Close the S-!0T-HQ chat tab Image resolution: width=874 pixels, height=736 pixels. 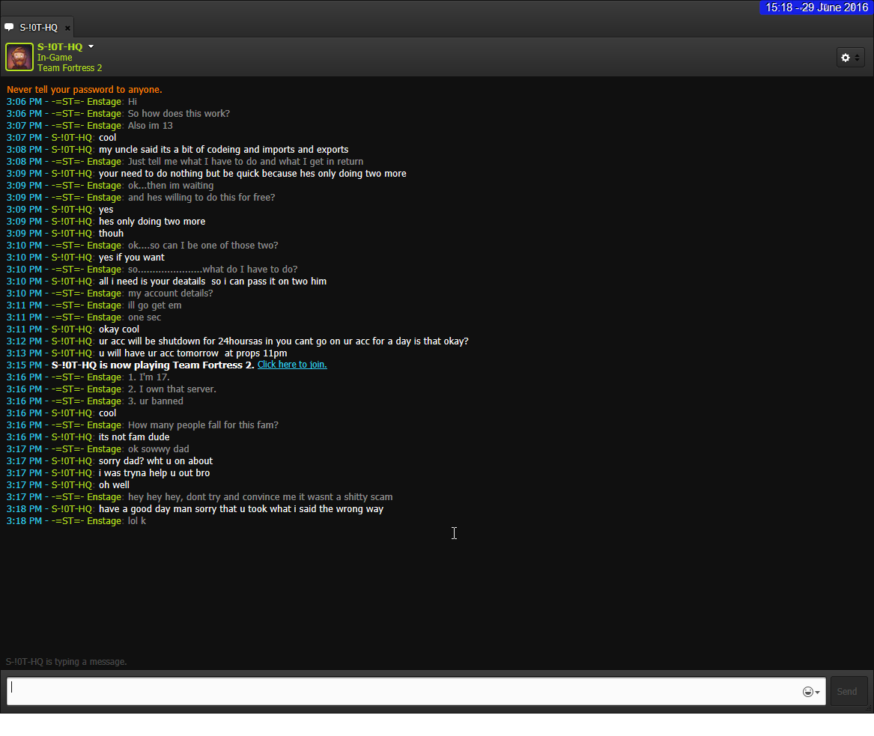[x=67, y=28]
